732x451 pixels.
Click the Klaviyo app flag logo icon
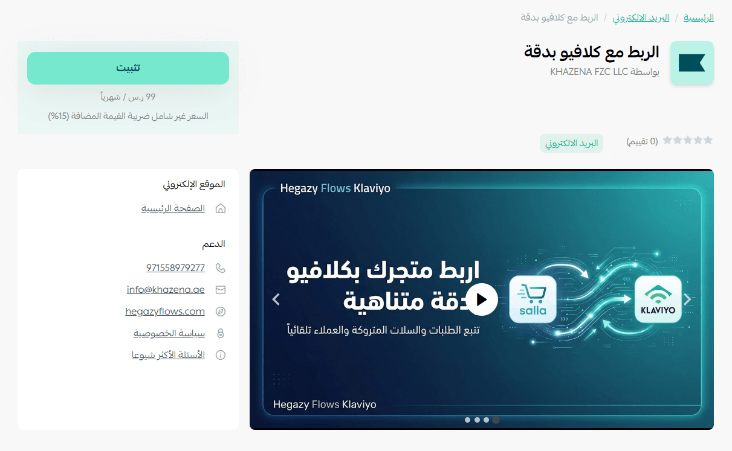pos(692,63)
